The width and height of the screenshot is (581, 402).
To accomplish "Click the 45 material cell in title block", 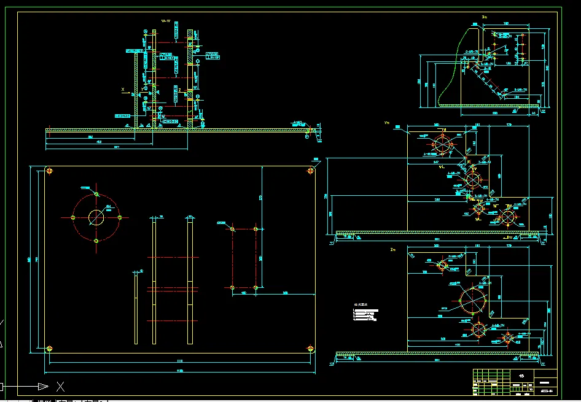I will pos(521,376).
